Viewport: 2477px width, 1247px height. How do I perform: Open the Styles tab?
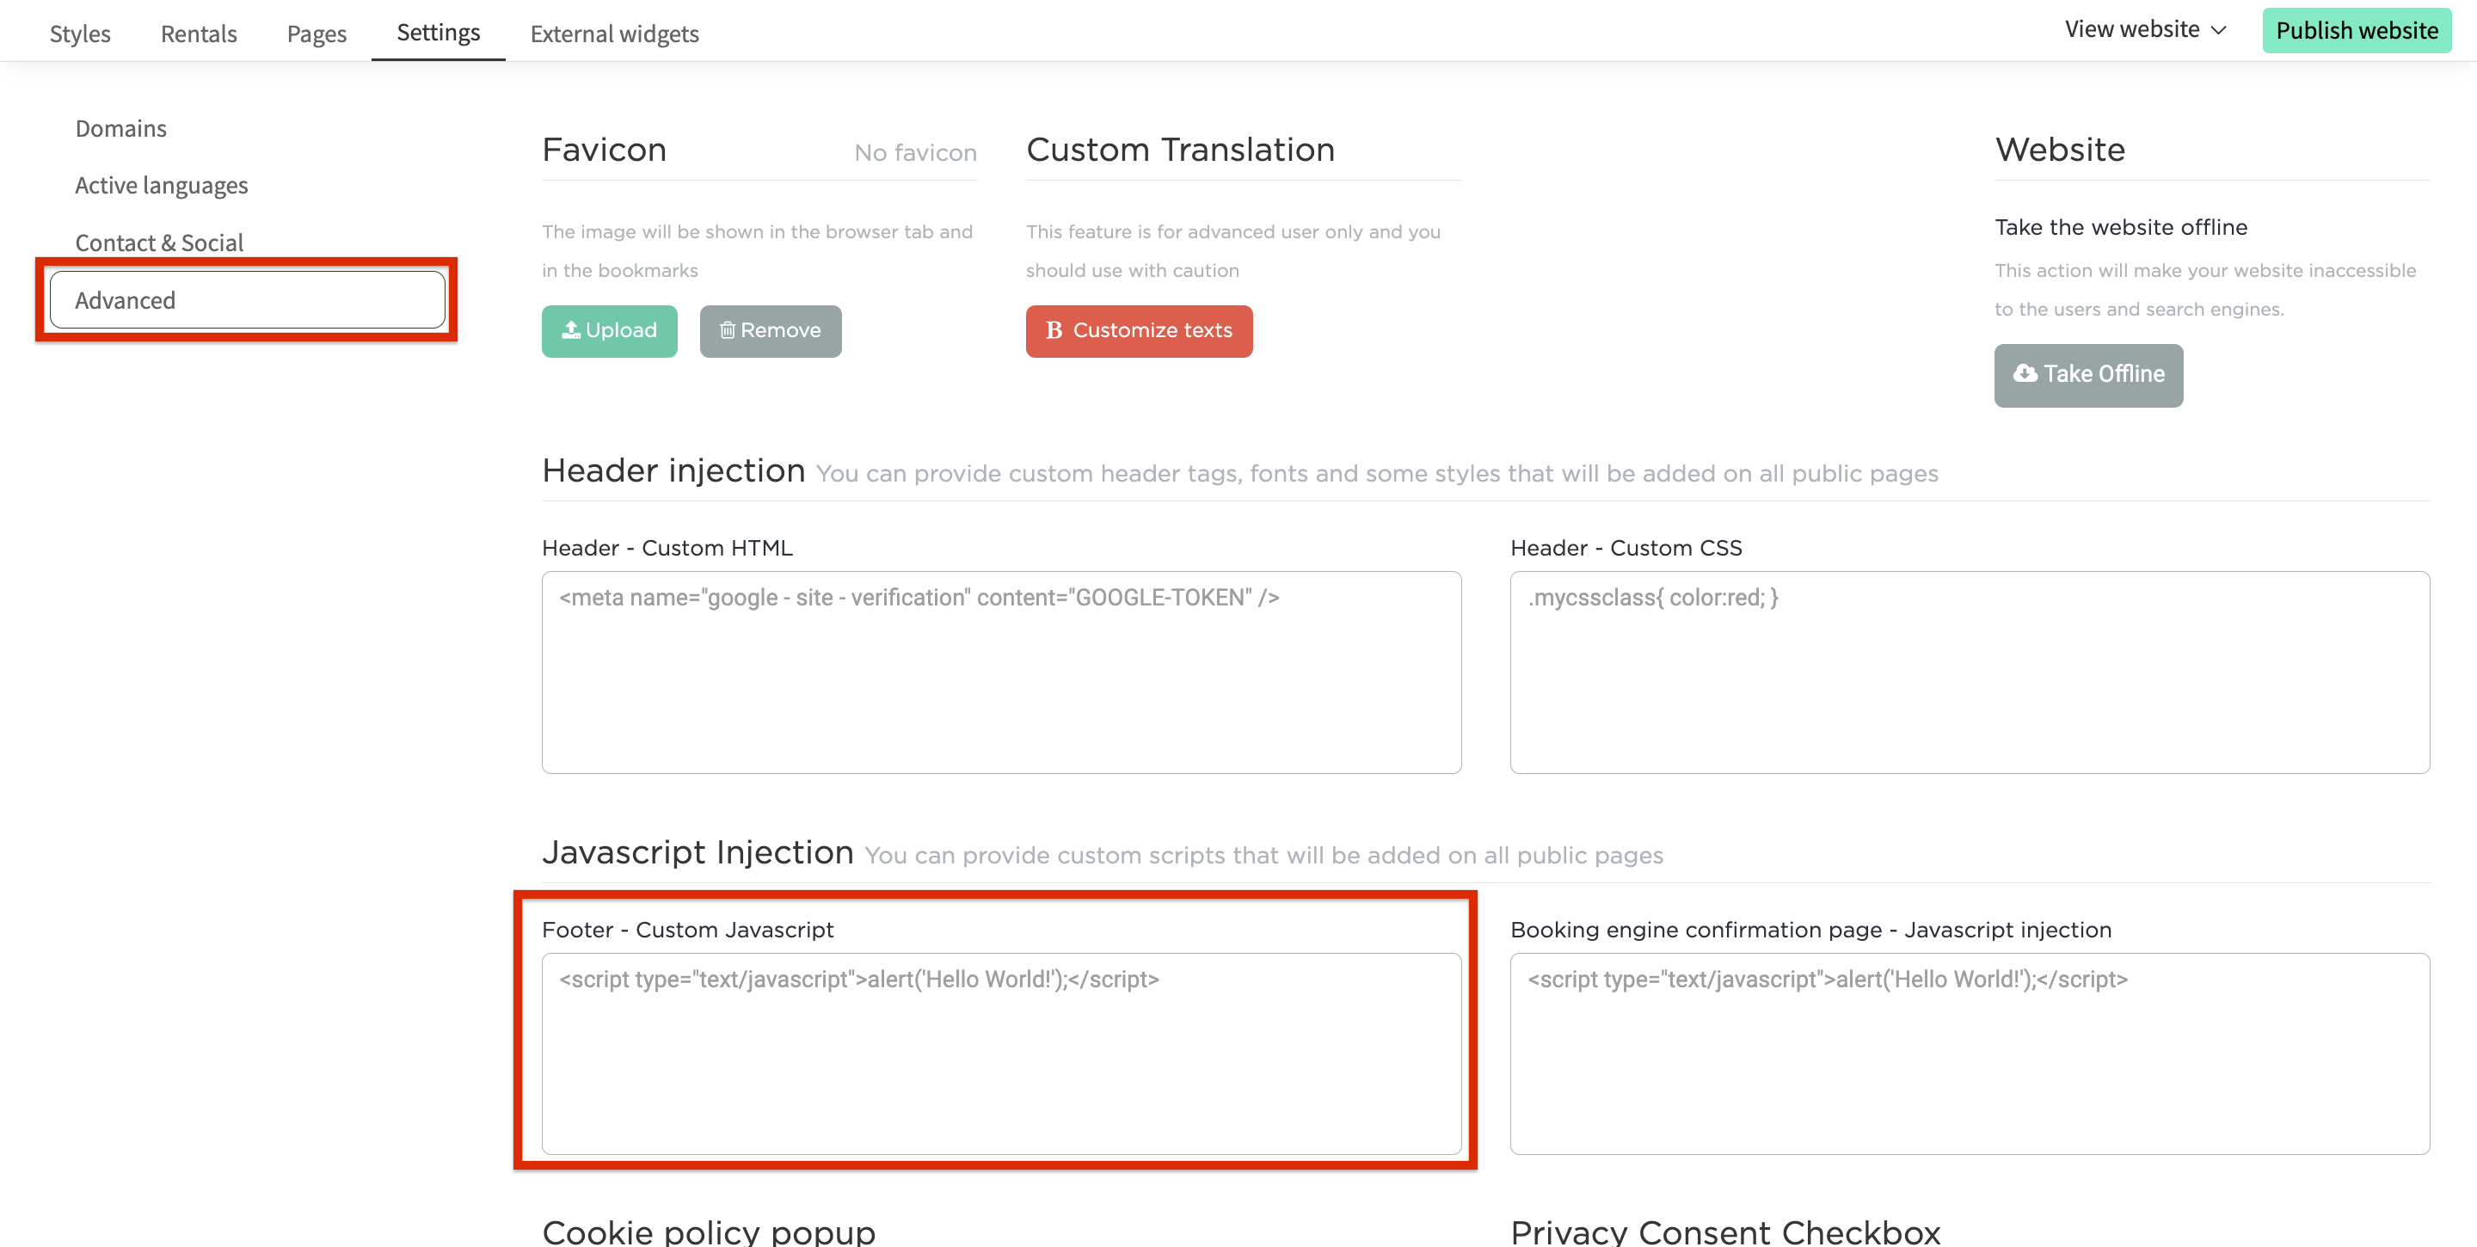tap(80, 34)
